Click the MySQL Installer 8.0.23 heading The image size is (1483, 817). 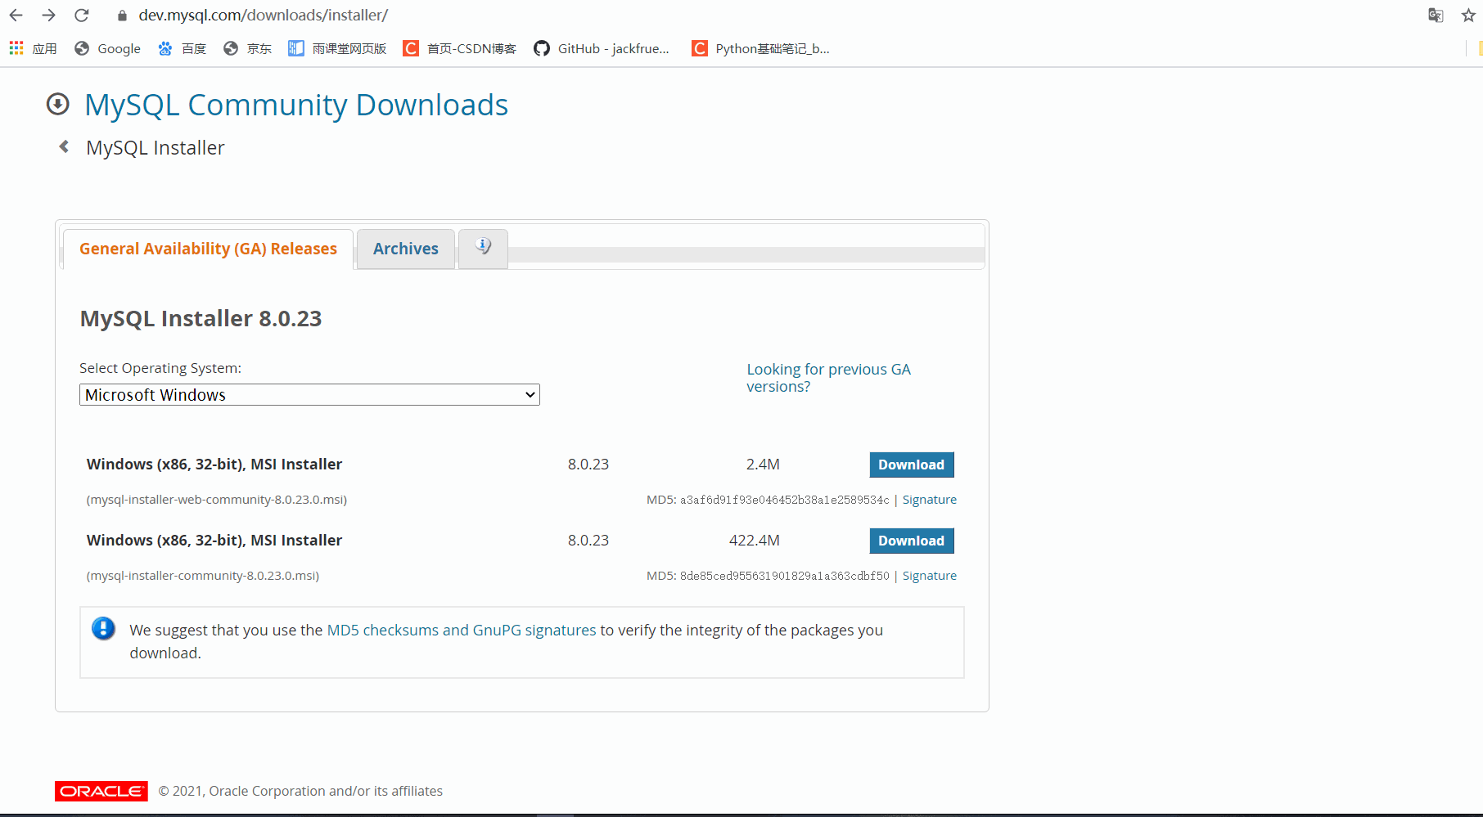click(x=201, y=318)
